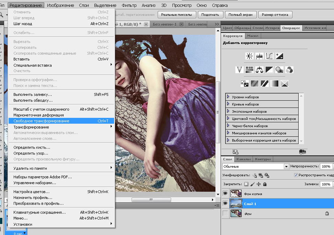Add a Hue/Saturation adjustment icon
Image resolution: width=334 pixels, height=235 pixels.
tap(249, 70)
